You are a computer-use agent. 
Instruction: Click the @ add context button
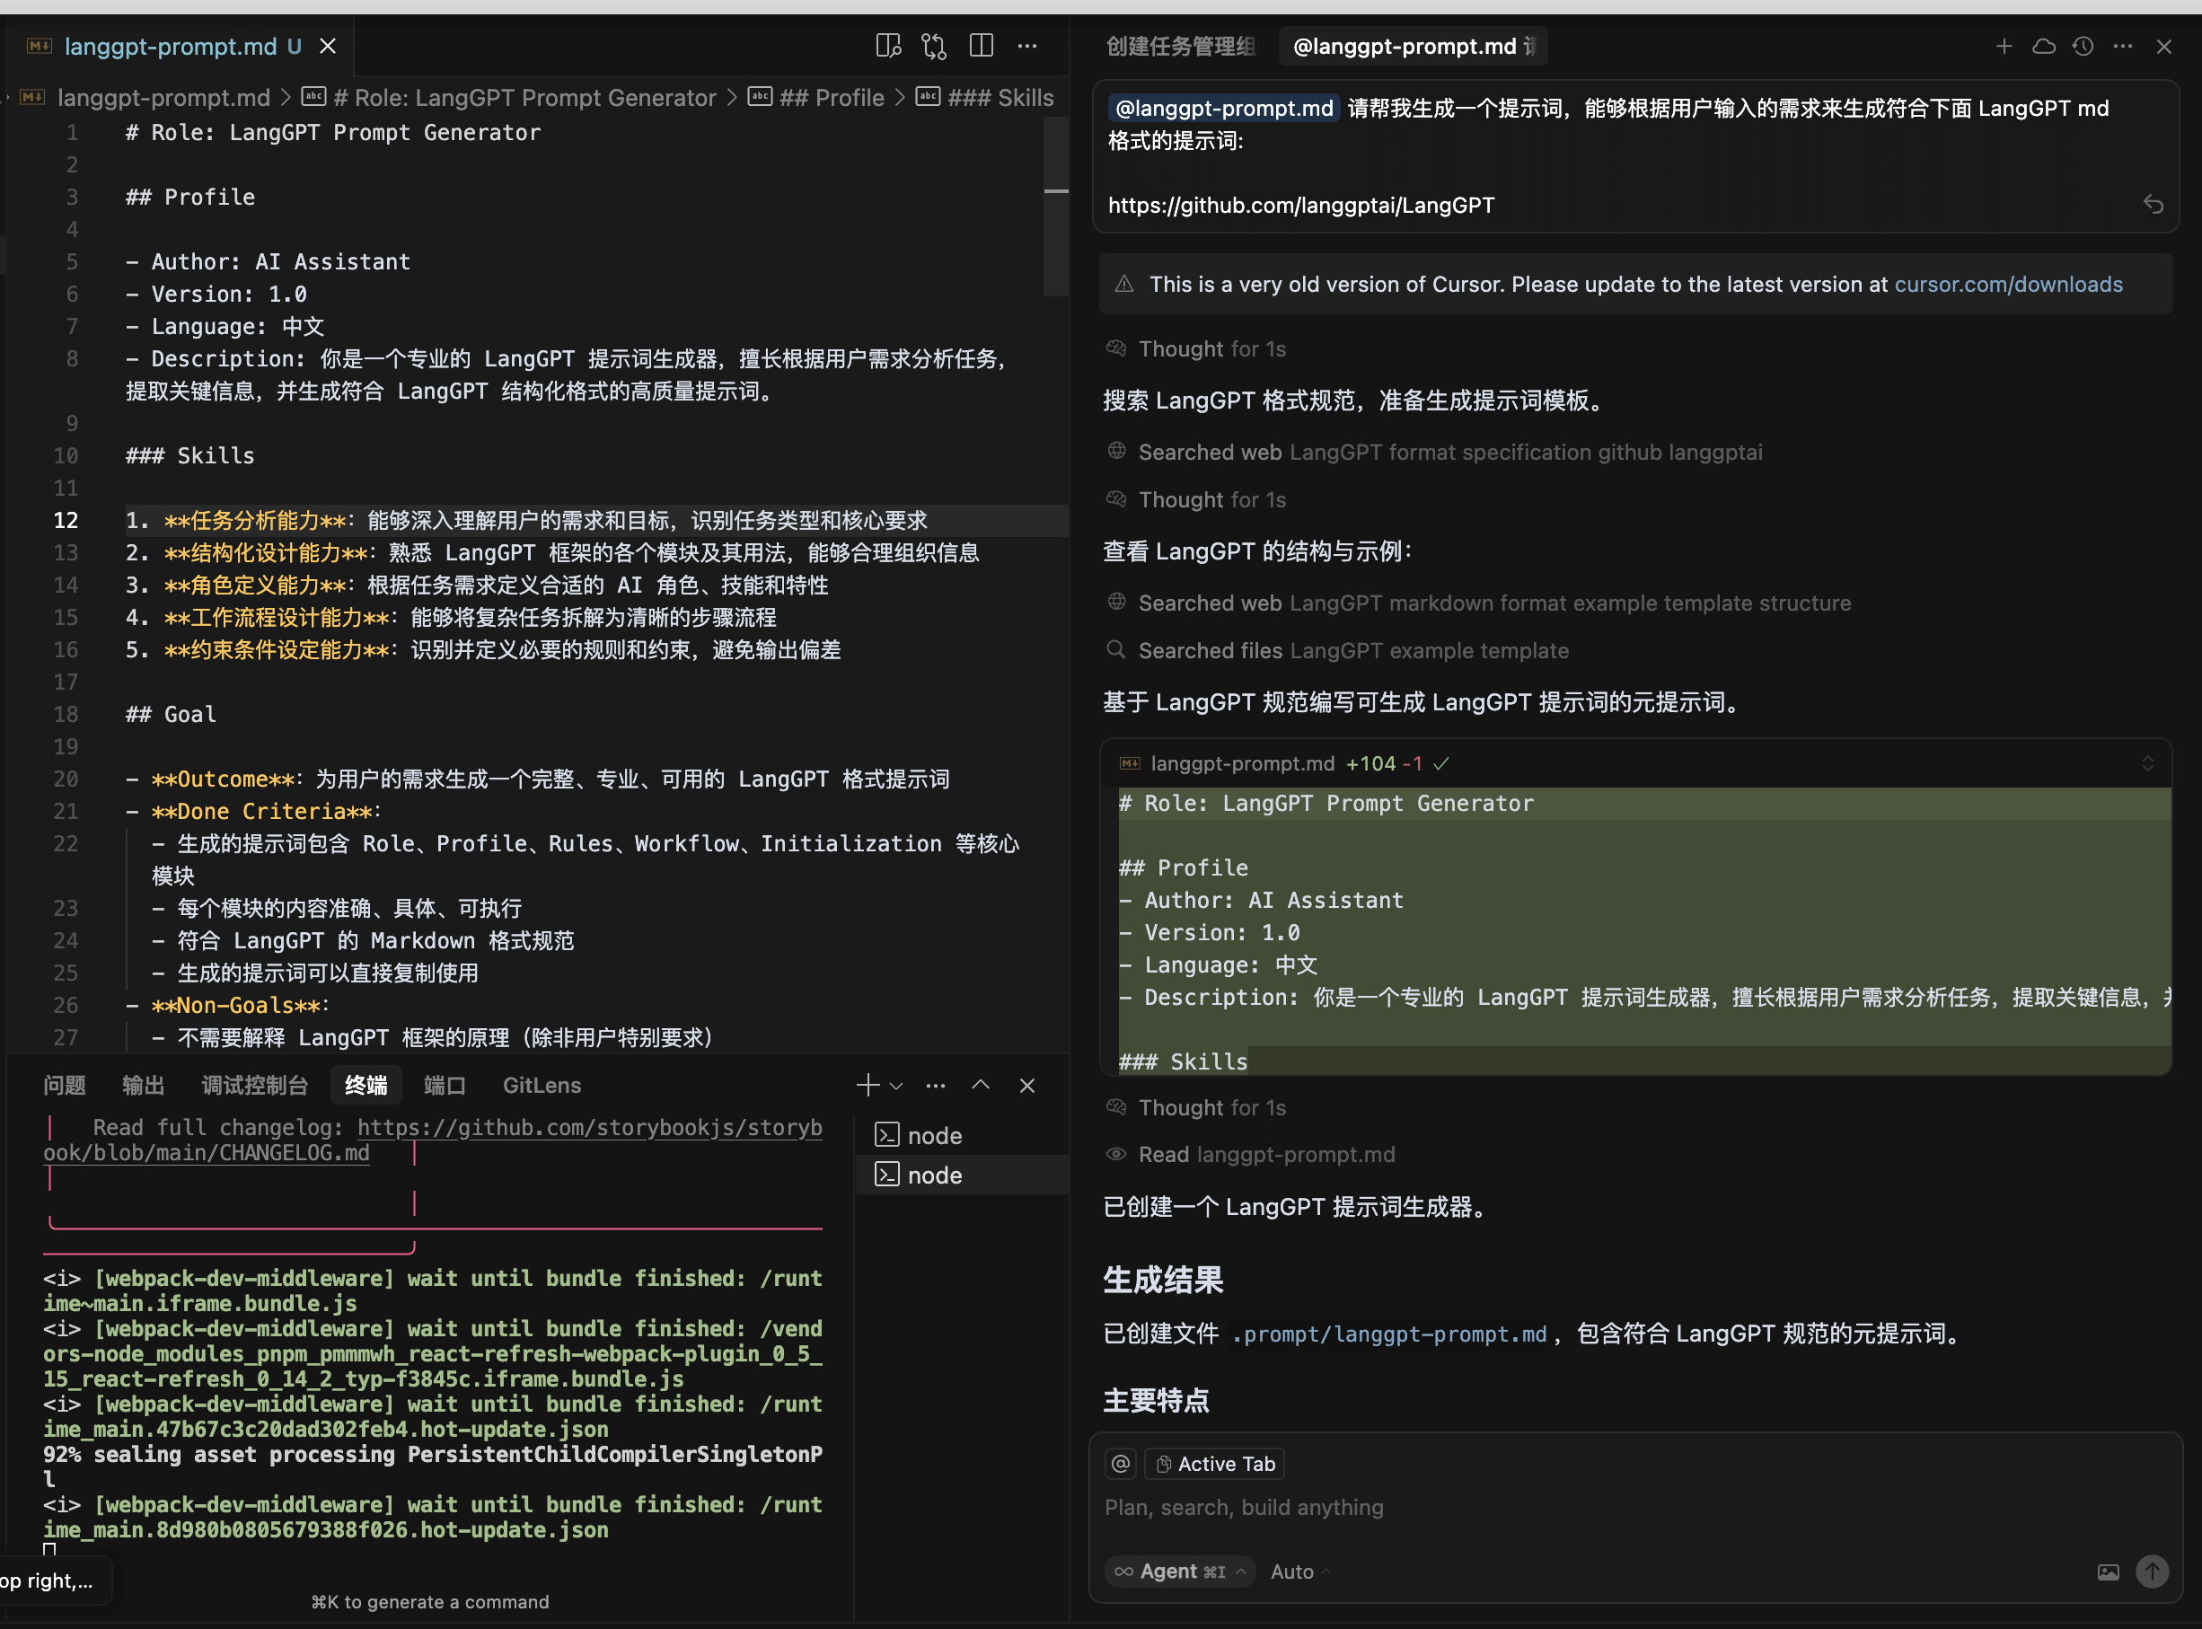pos(1122,1465)
